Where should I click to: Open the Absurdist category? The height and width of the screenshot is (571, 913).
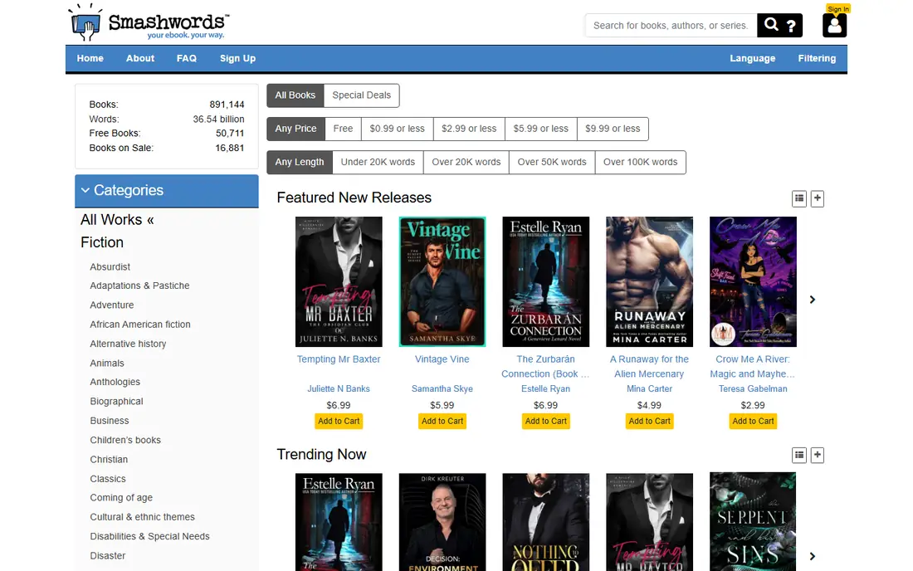point(110,267)
